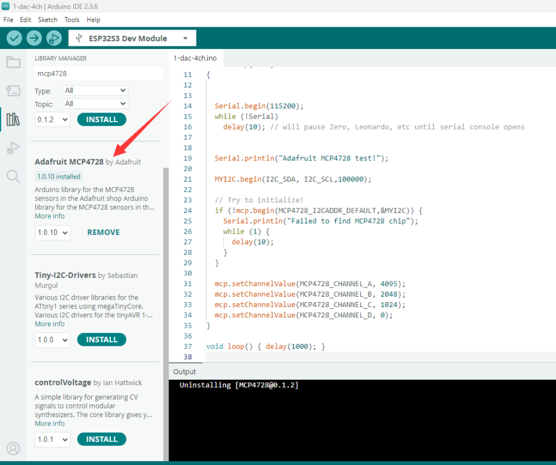This screenshot has width=556, height=465.
Task: Open the Sketchbook folder icon in sidebar
Action: pyautogui.click(x=13, y=62)
